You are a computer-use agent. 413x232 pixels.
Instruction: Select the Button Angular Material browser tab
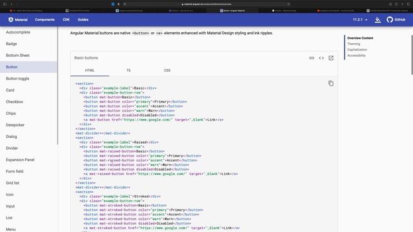232,10
